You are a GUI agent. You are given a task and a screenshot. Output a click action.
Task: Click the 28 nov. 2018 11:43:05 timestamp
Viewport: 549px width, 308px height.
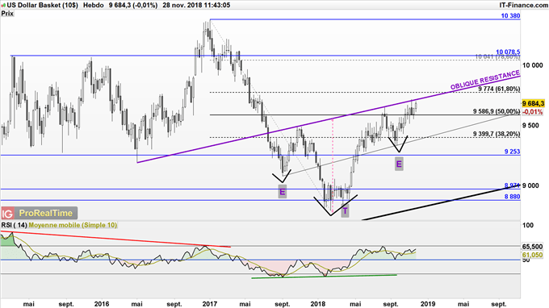[x=196, y=6]
